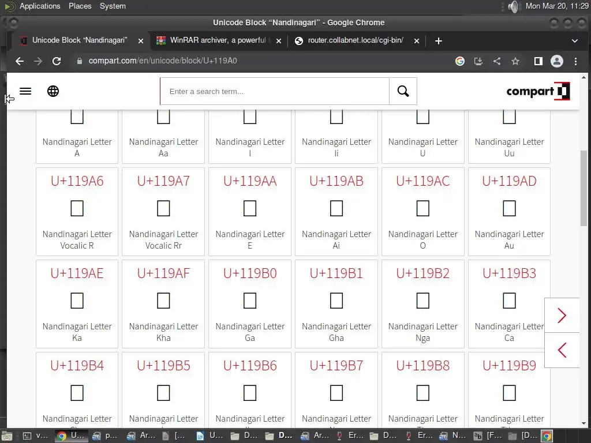Click the next block right chevron
This screenshot has height=443, width=591.
pos(562,316)
